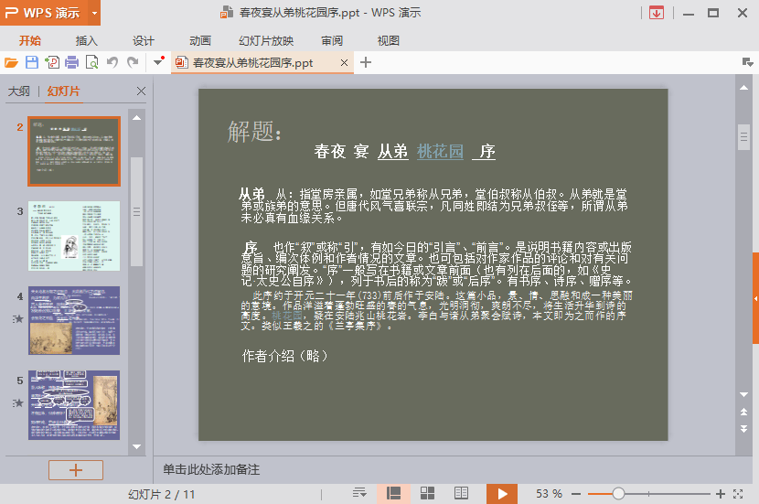Click the Print Preview icon

tap(91, 62)
